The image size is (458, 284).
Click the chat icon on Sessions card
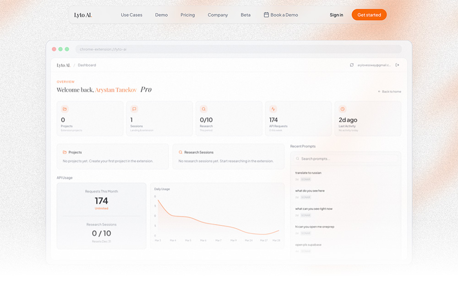(134, 109)
